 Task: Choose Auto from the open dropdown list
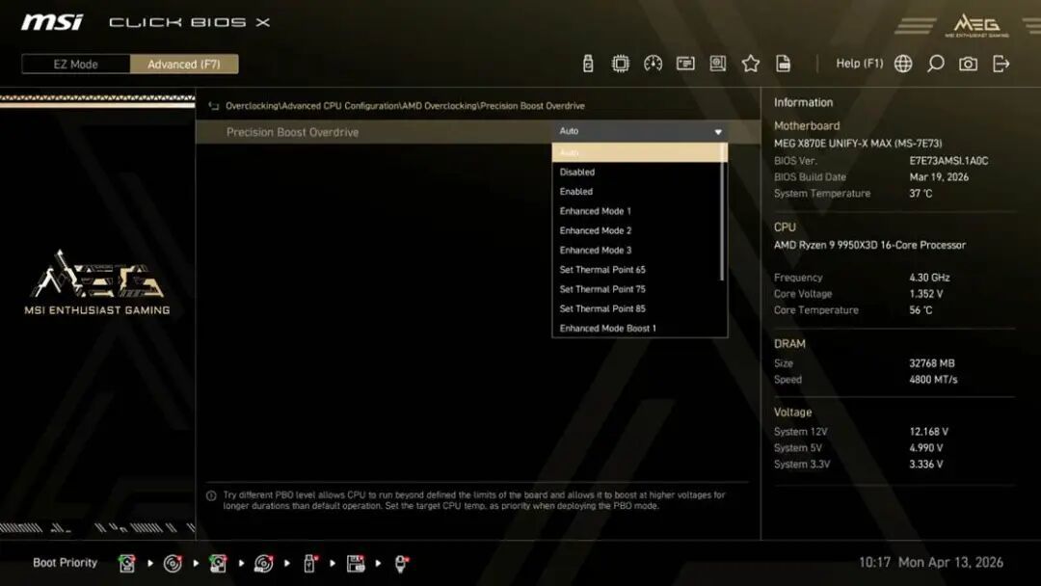click(639, 152)
